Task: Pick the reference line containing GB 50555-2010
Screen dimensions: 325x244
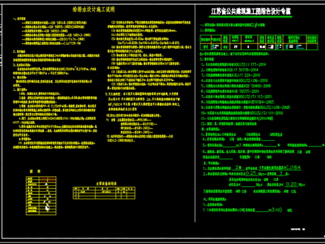Action: point(230,91)
